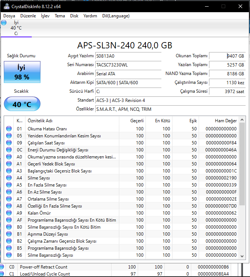Open the Dil(Language) menu
Screen dimensions: 250x277
pyautogui.click(x=116, y=16)
